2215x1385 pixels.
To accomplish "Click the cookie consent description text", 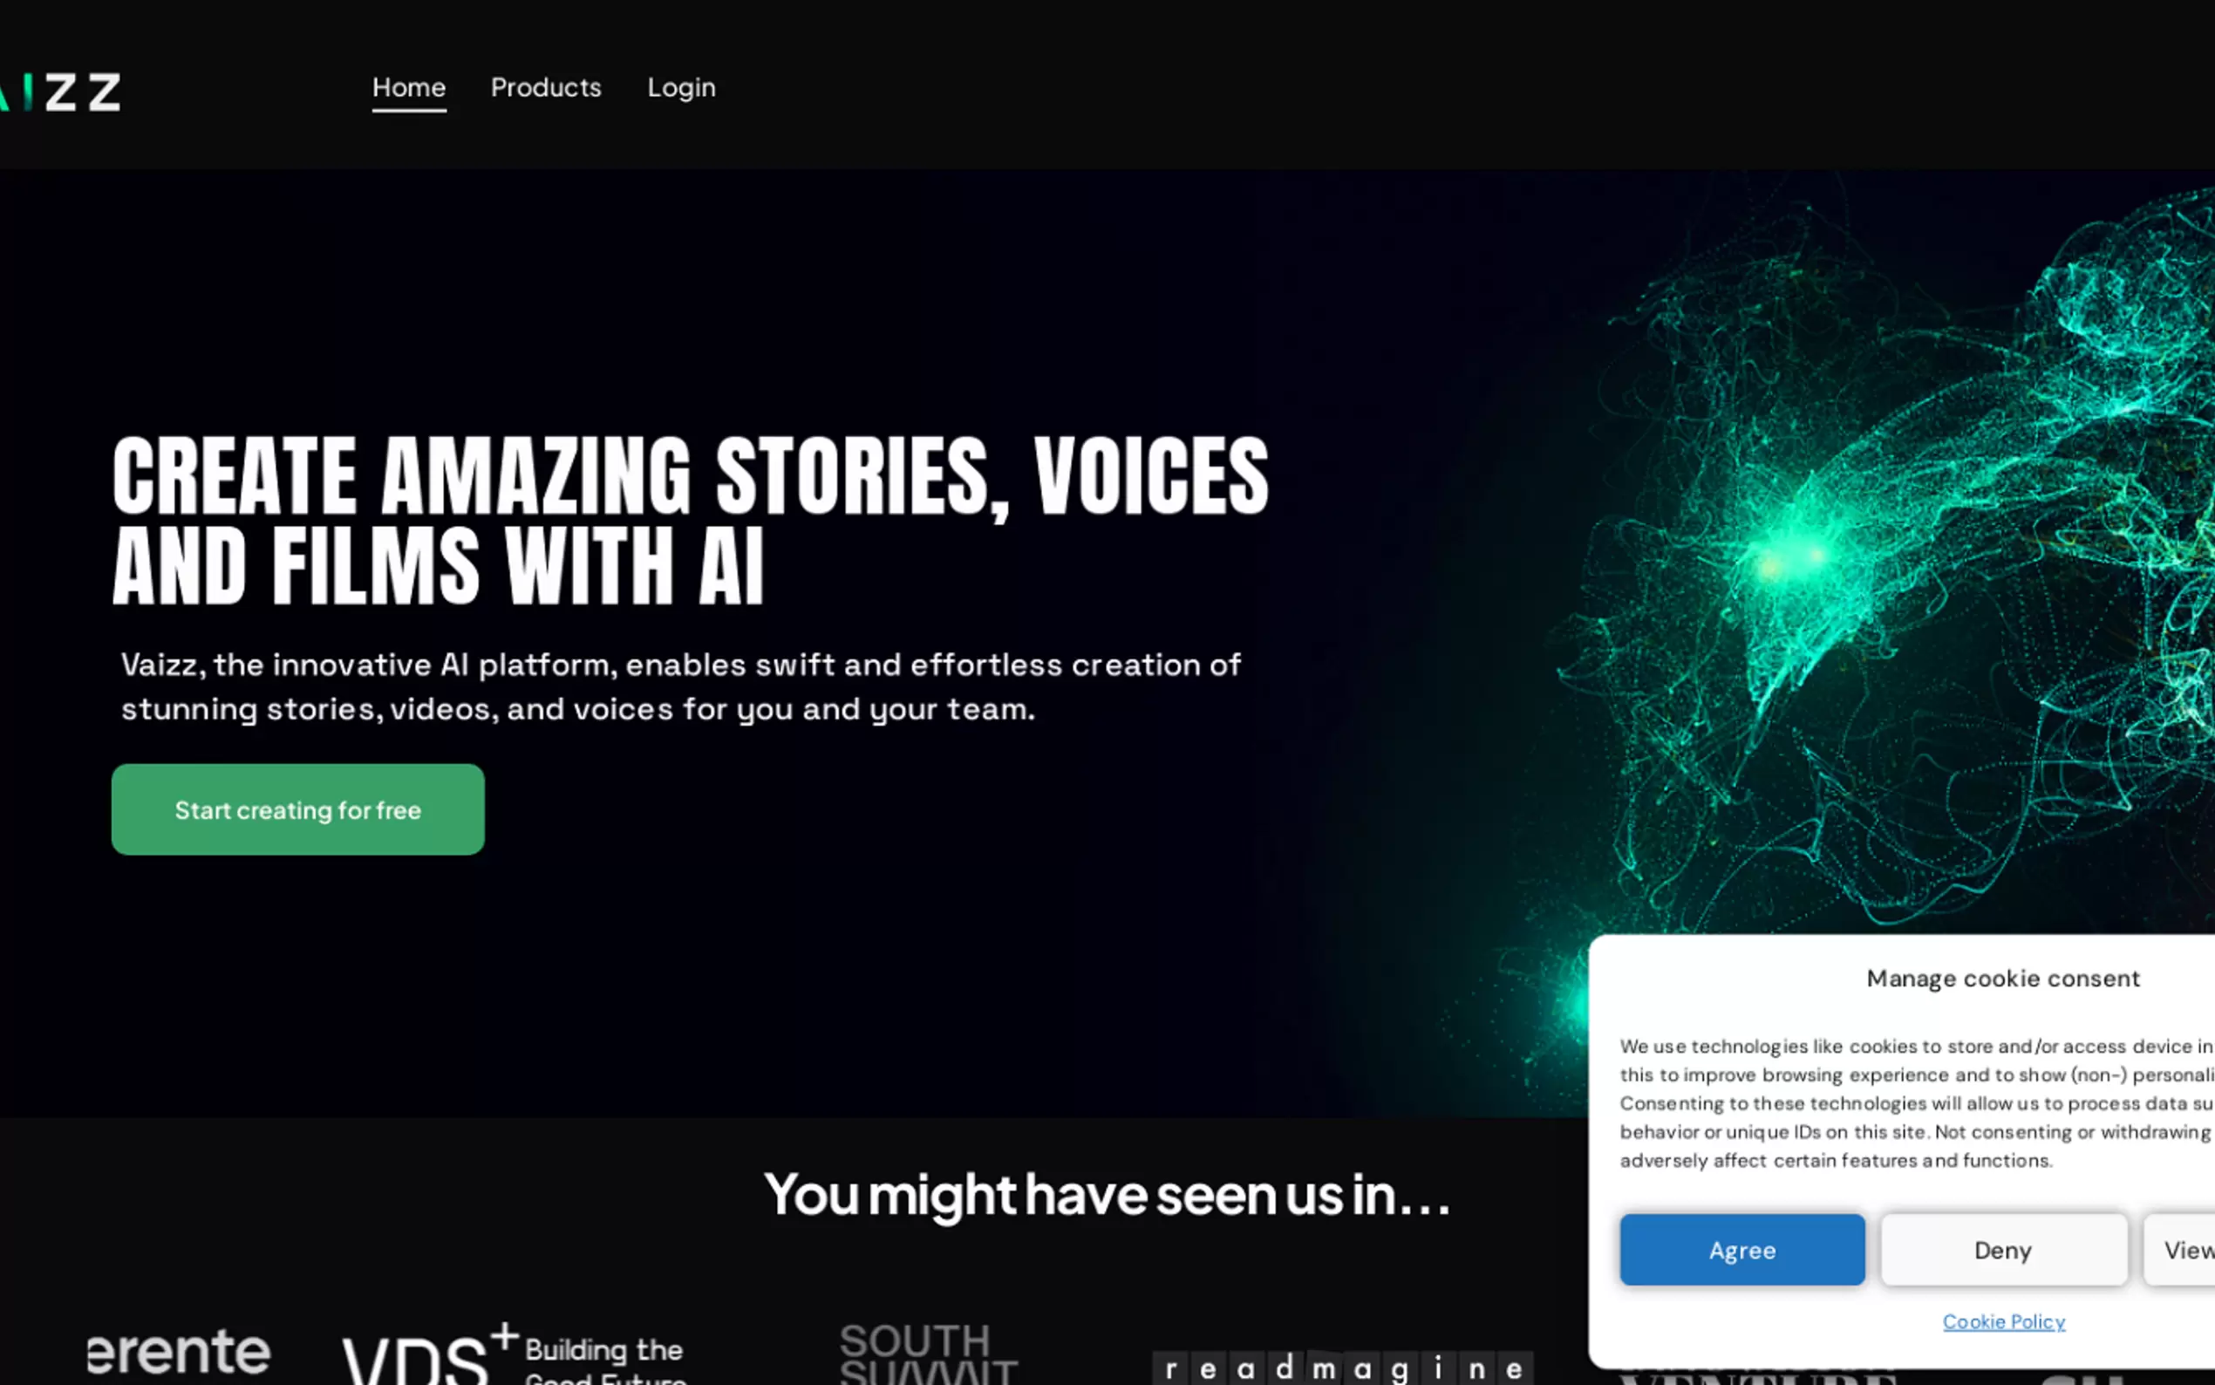I will [x=1917, y=1103].
